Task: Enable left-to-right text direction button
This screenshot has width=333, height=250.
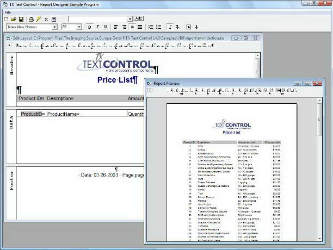Action: click(x=170, y=27)
